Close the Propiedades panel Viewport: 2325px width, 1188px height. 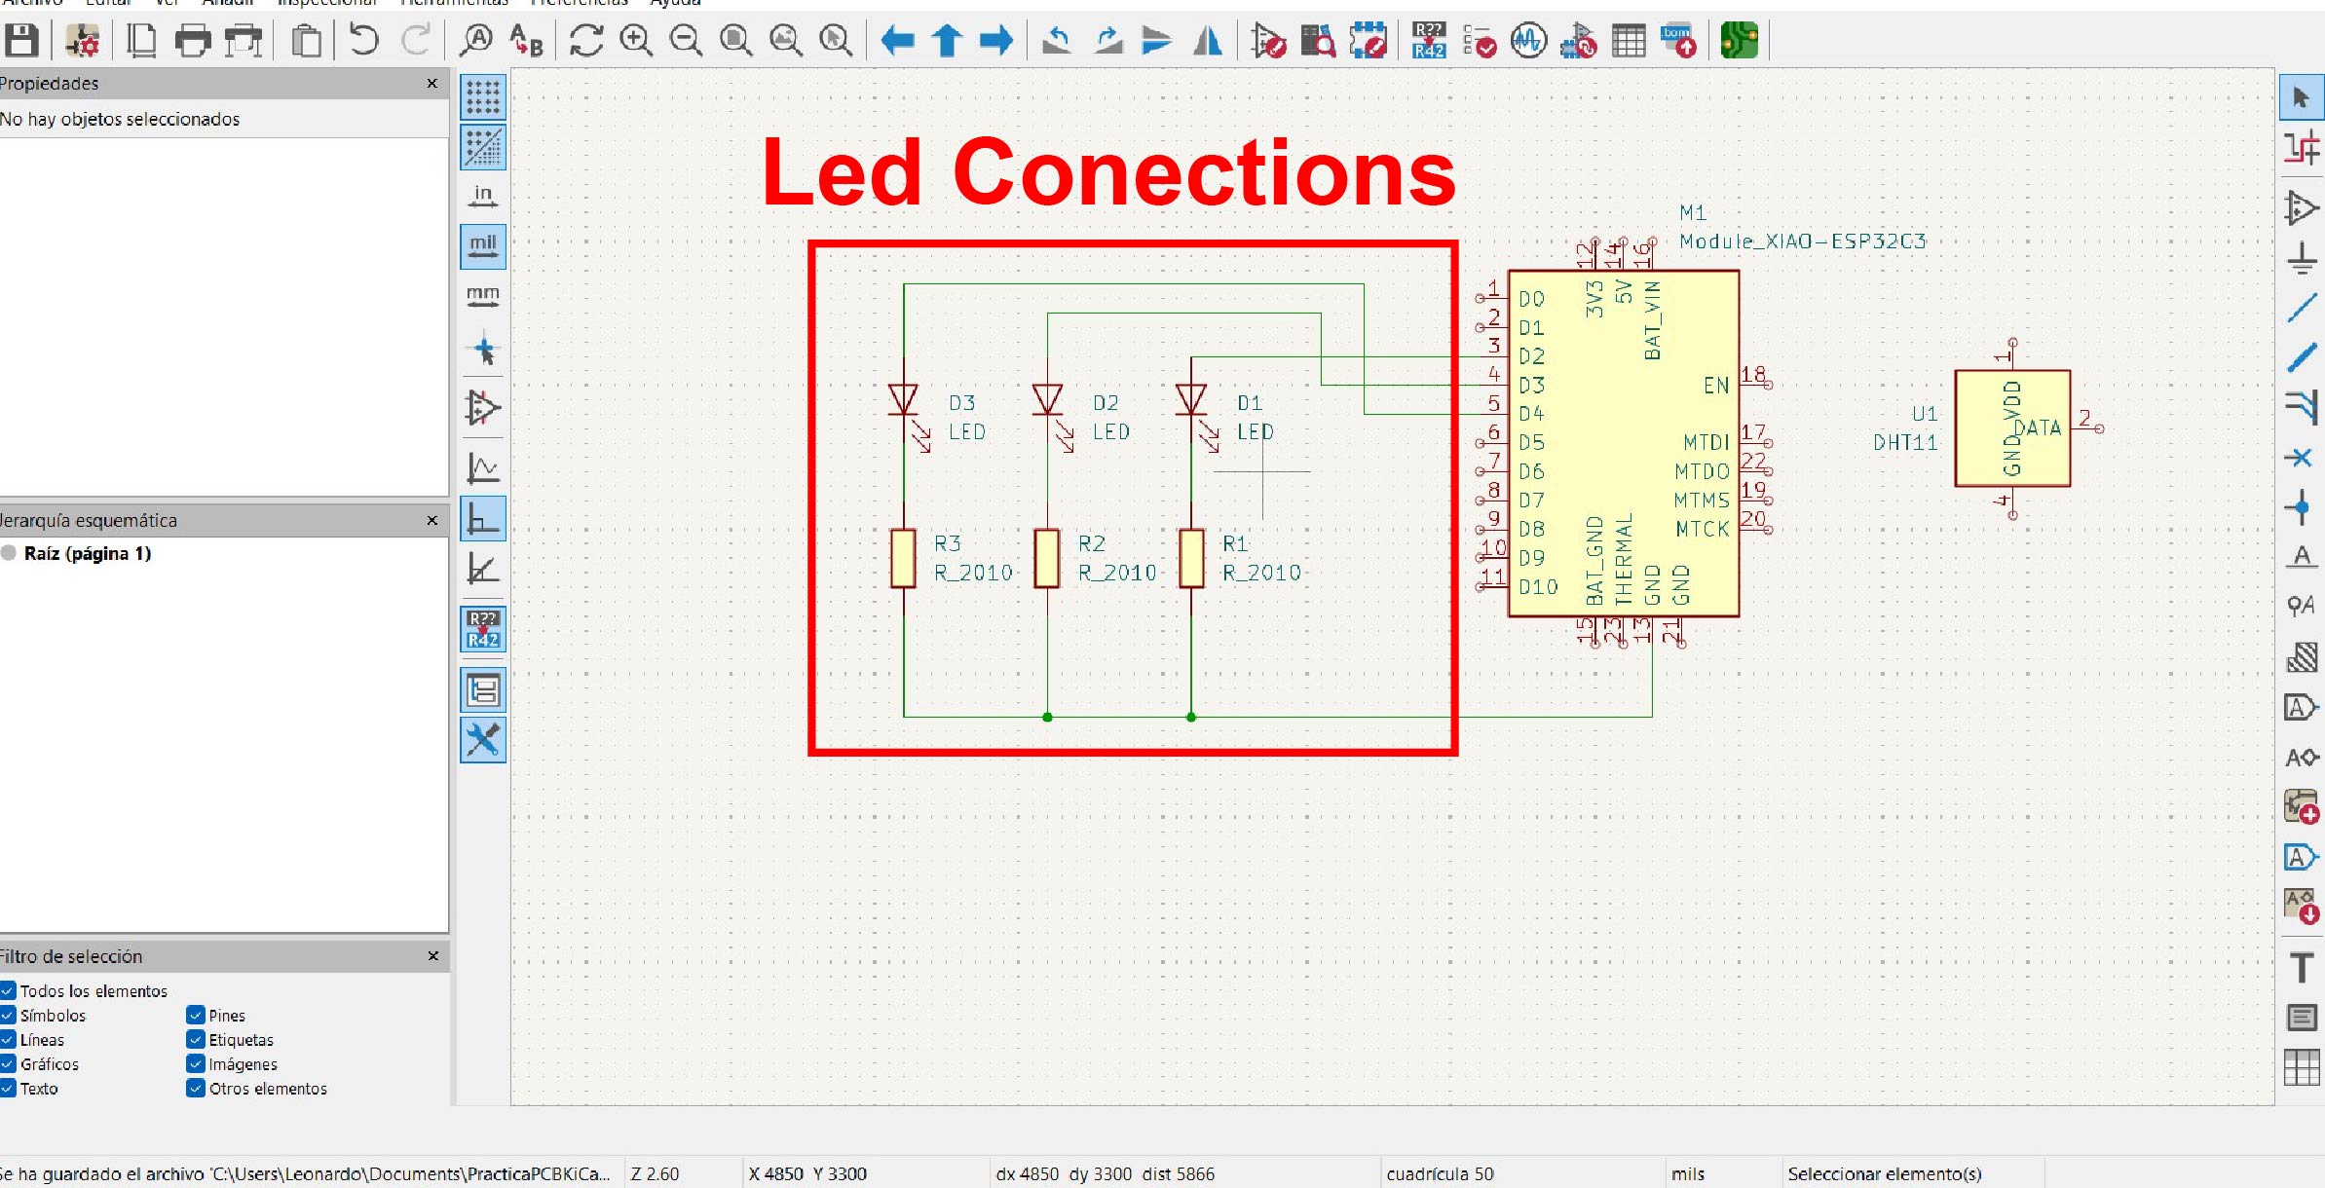(432, 84)
